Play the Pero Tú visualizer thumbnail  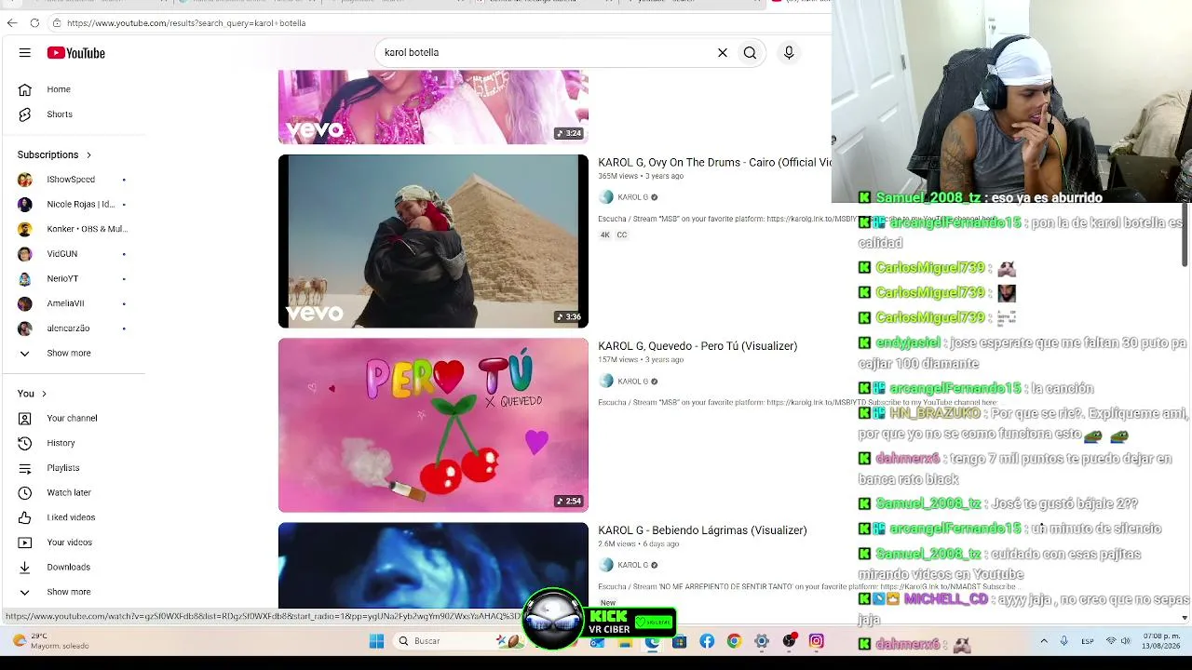click(x=433, y=425)
